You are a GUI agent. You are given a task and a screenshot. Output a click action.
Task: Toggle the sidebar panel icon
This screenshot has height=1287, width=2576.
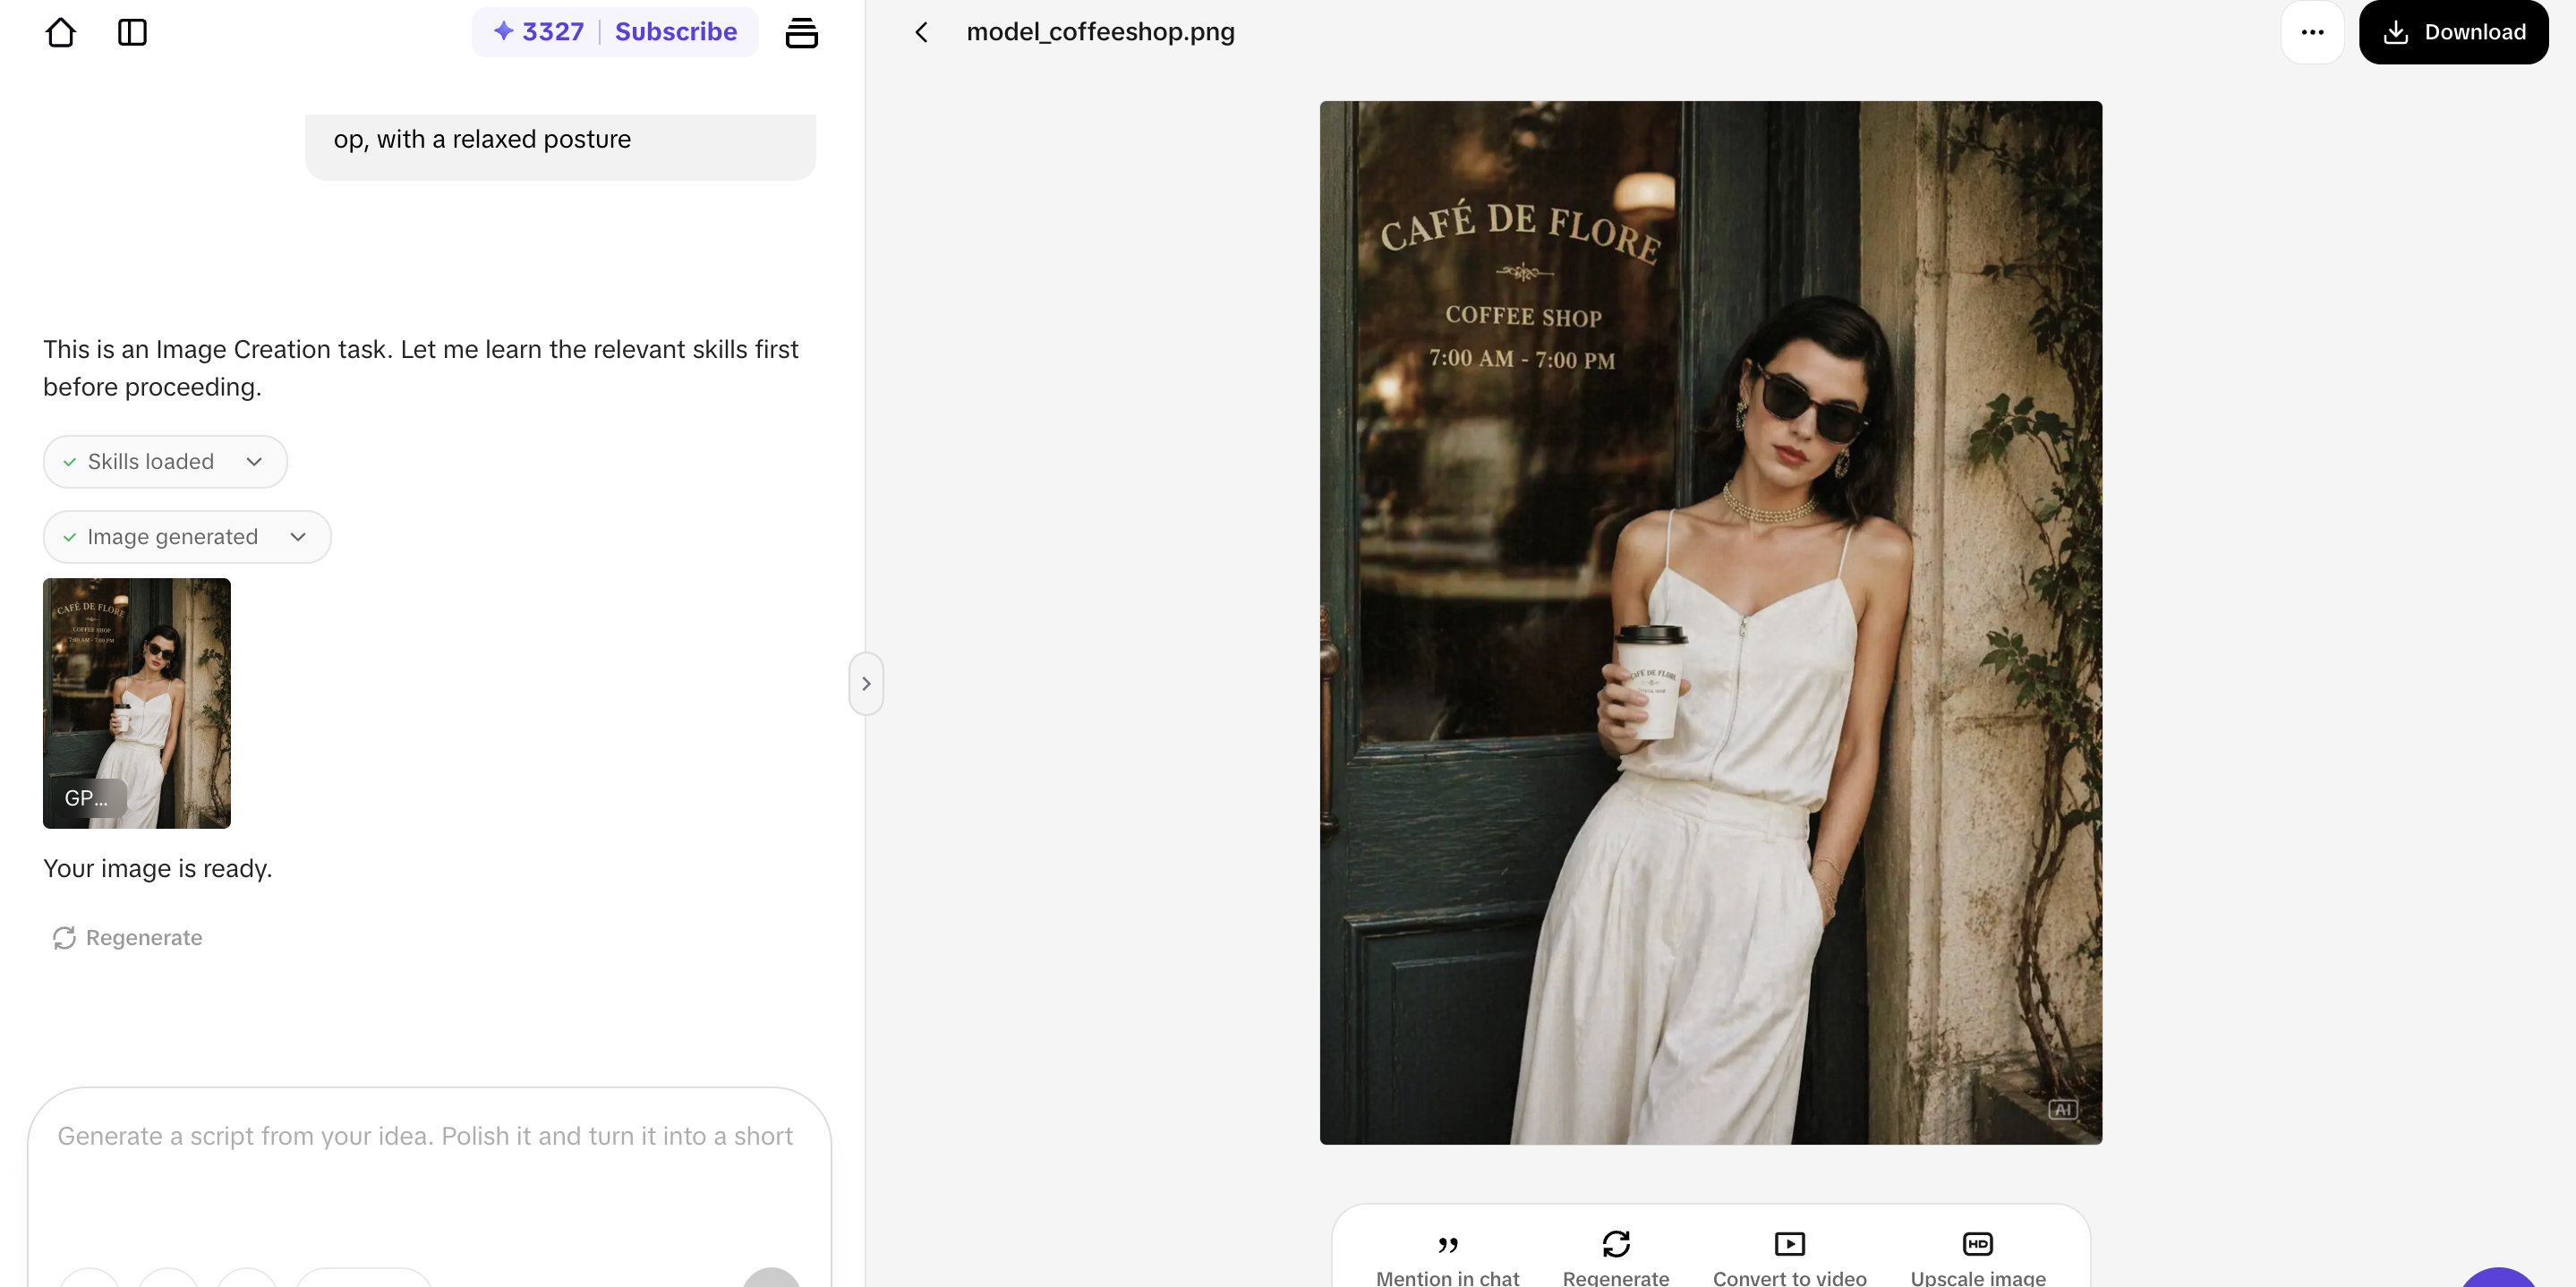coord(132,32)
